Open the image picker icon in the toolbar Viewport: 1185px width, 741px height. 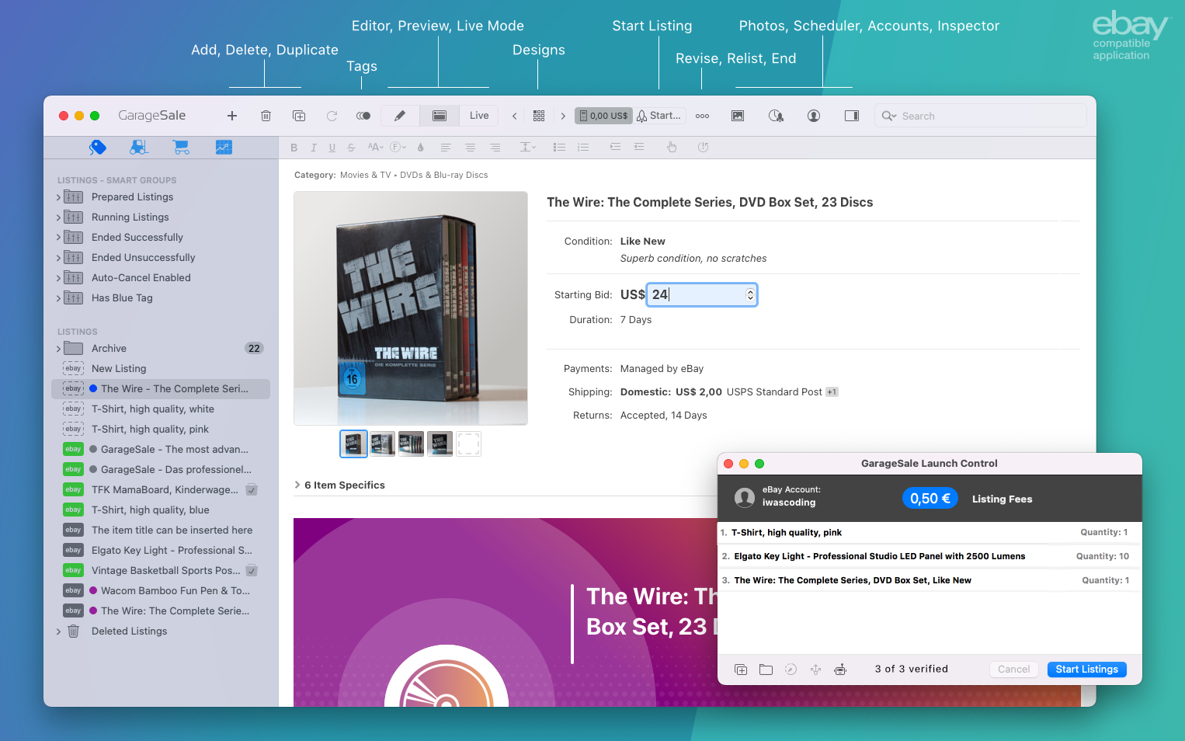pyautogui.click(x=737, y=115)
